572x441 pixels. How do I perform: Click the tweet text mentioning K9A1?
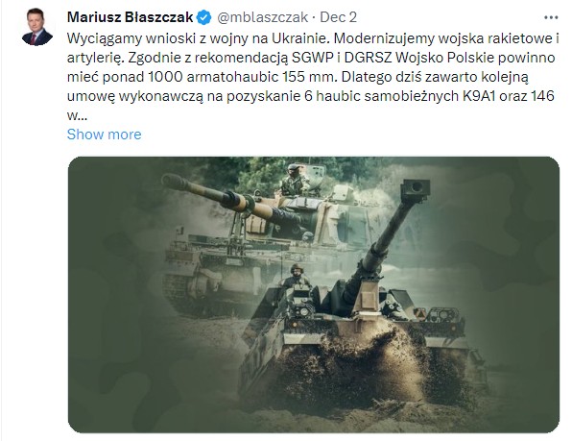click(311, 96)
